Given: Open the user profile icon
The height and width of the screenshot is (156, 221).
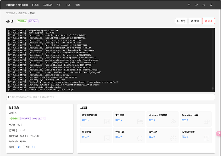Looking at the screenshot, I should click(x=204, y=5).
